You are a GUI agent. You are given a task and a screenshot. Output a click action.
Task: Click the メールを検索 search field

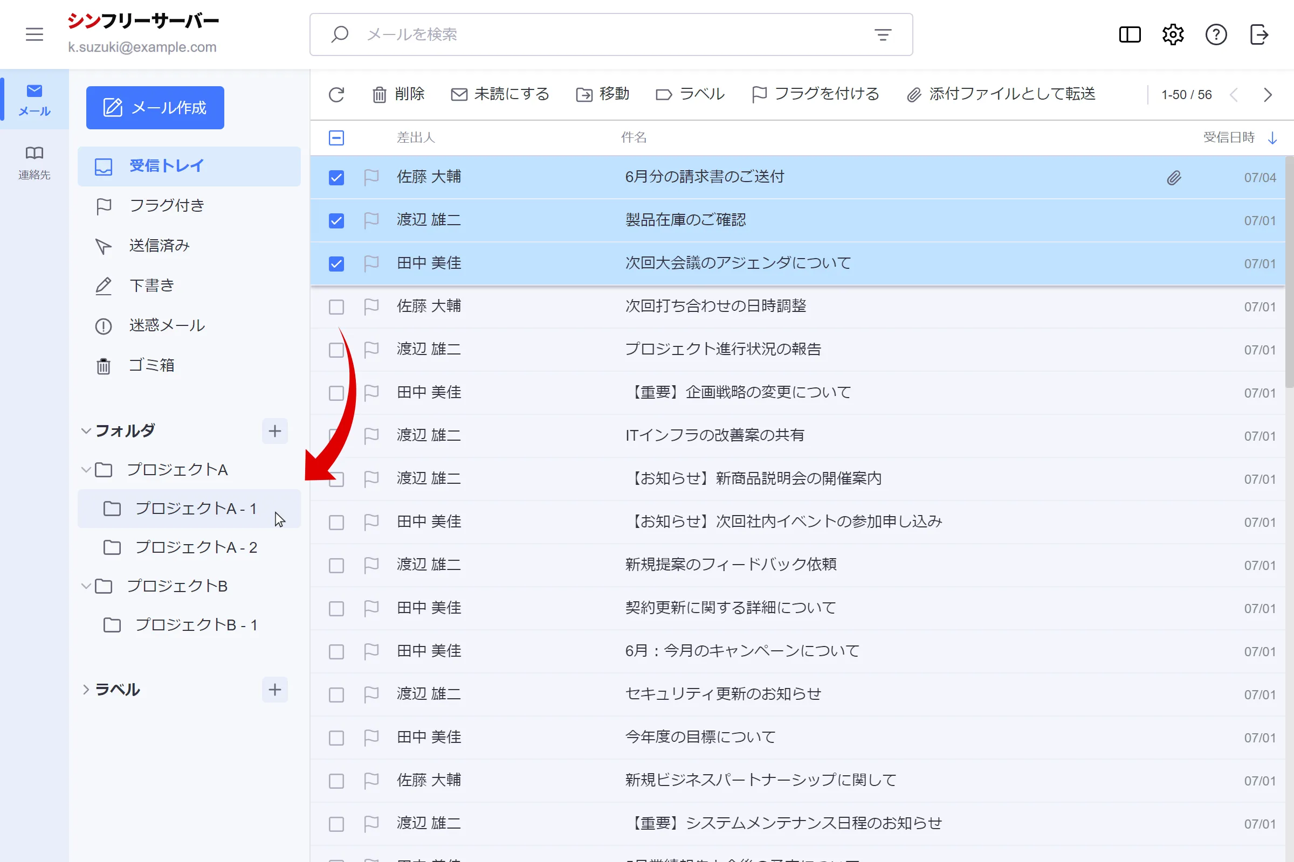pos(605,34)
